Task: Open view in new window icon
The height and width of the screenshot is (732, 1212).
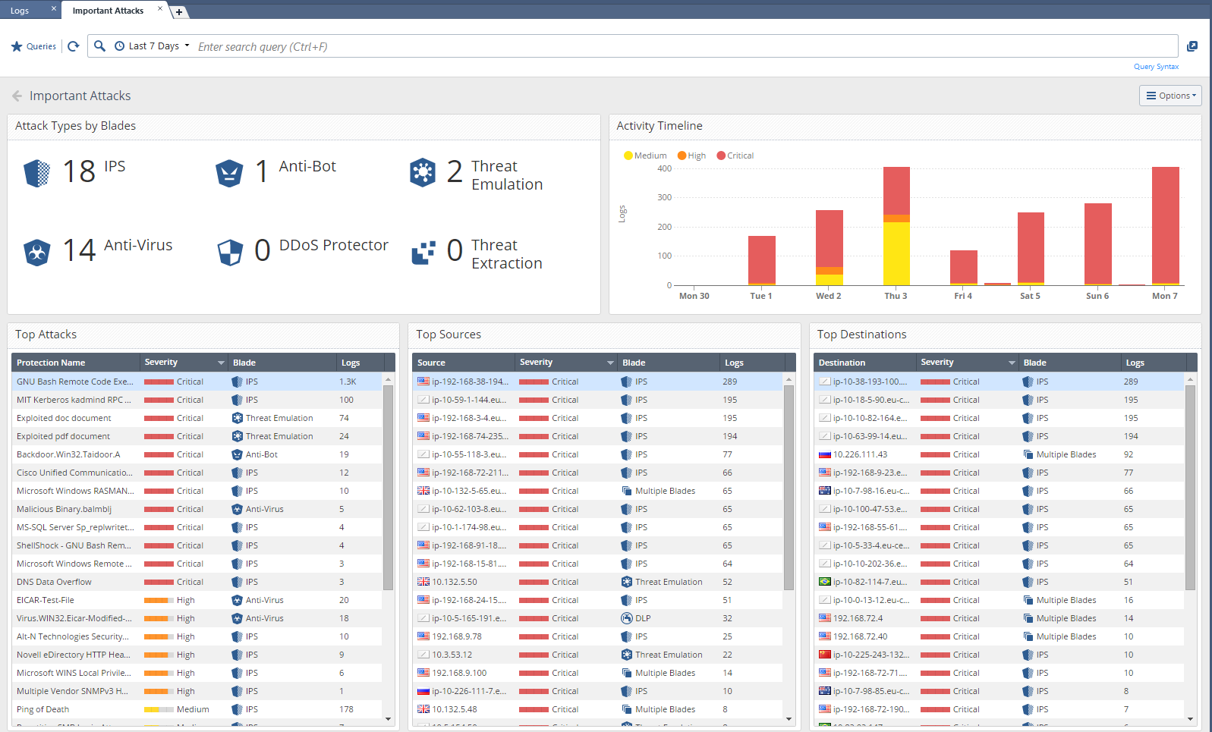Action: 1192,46
